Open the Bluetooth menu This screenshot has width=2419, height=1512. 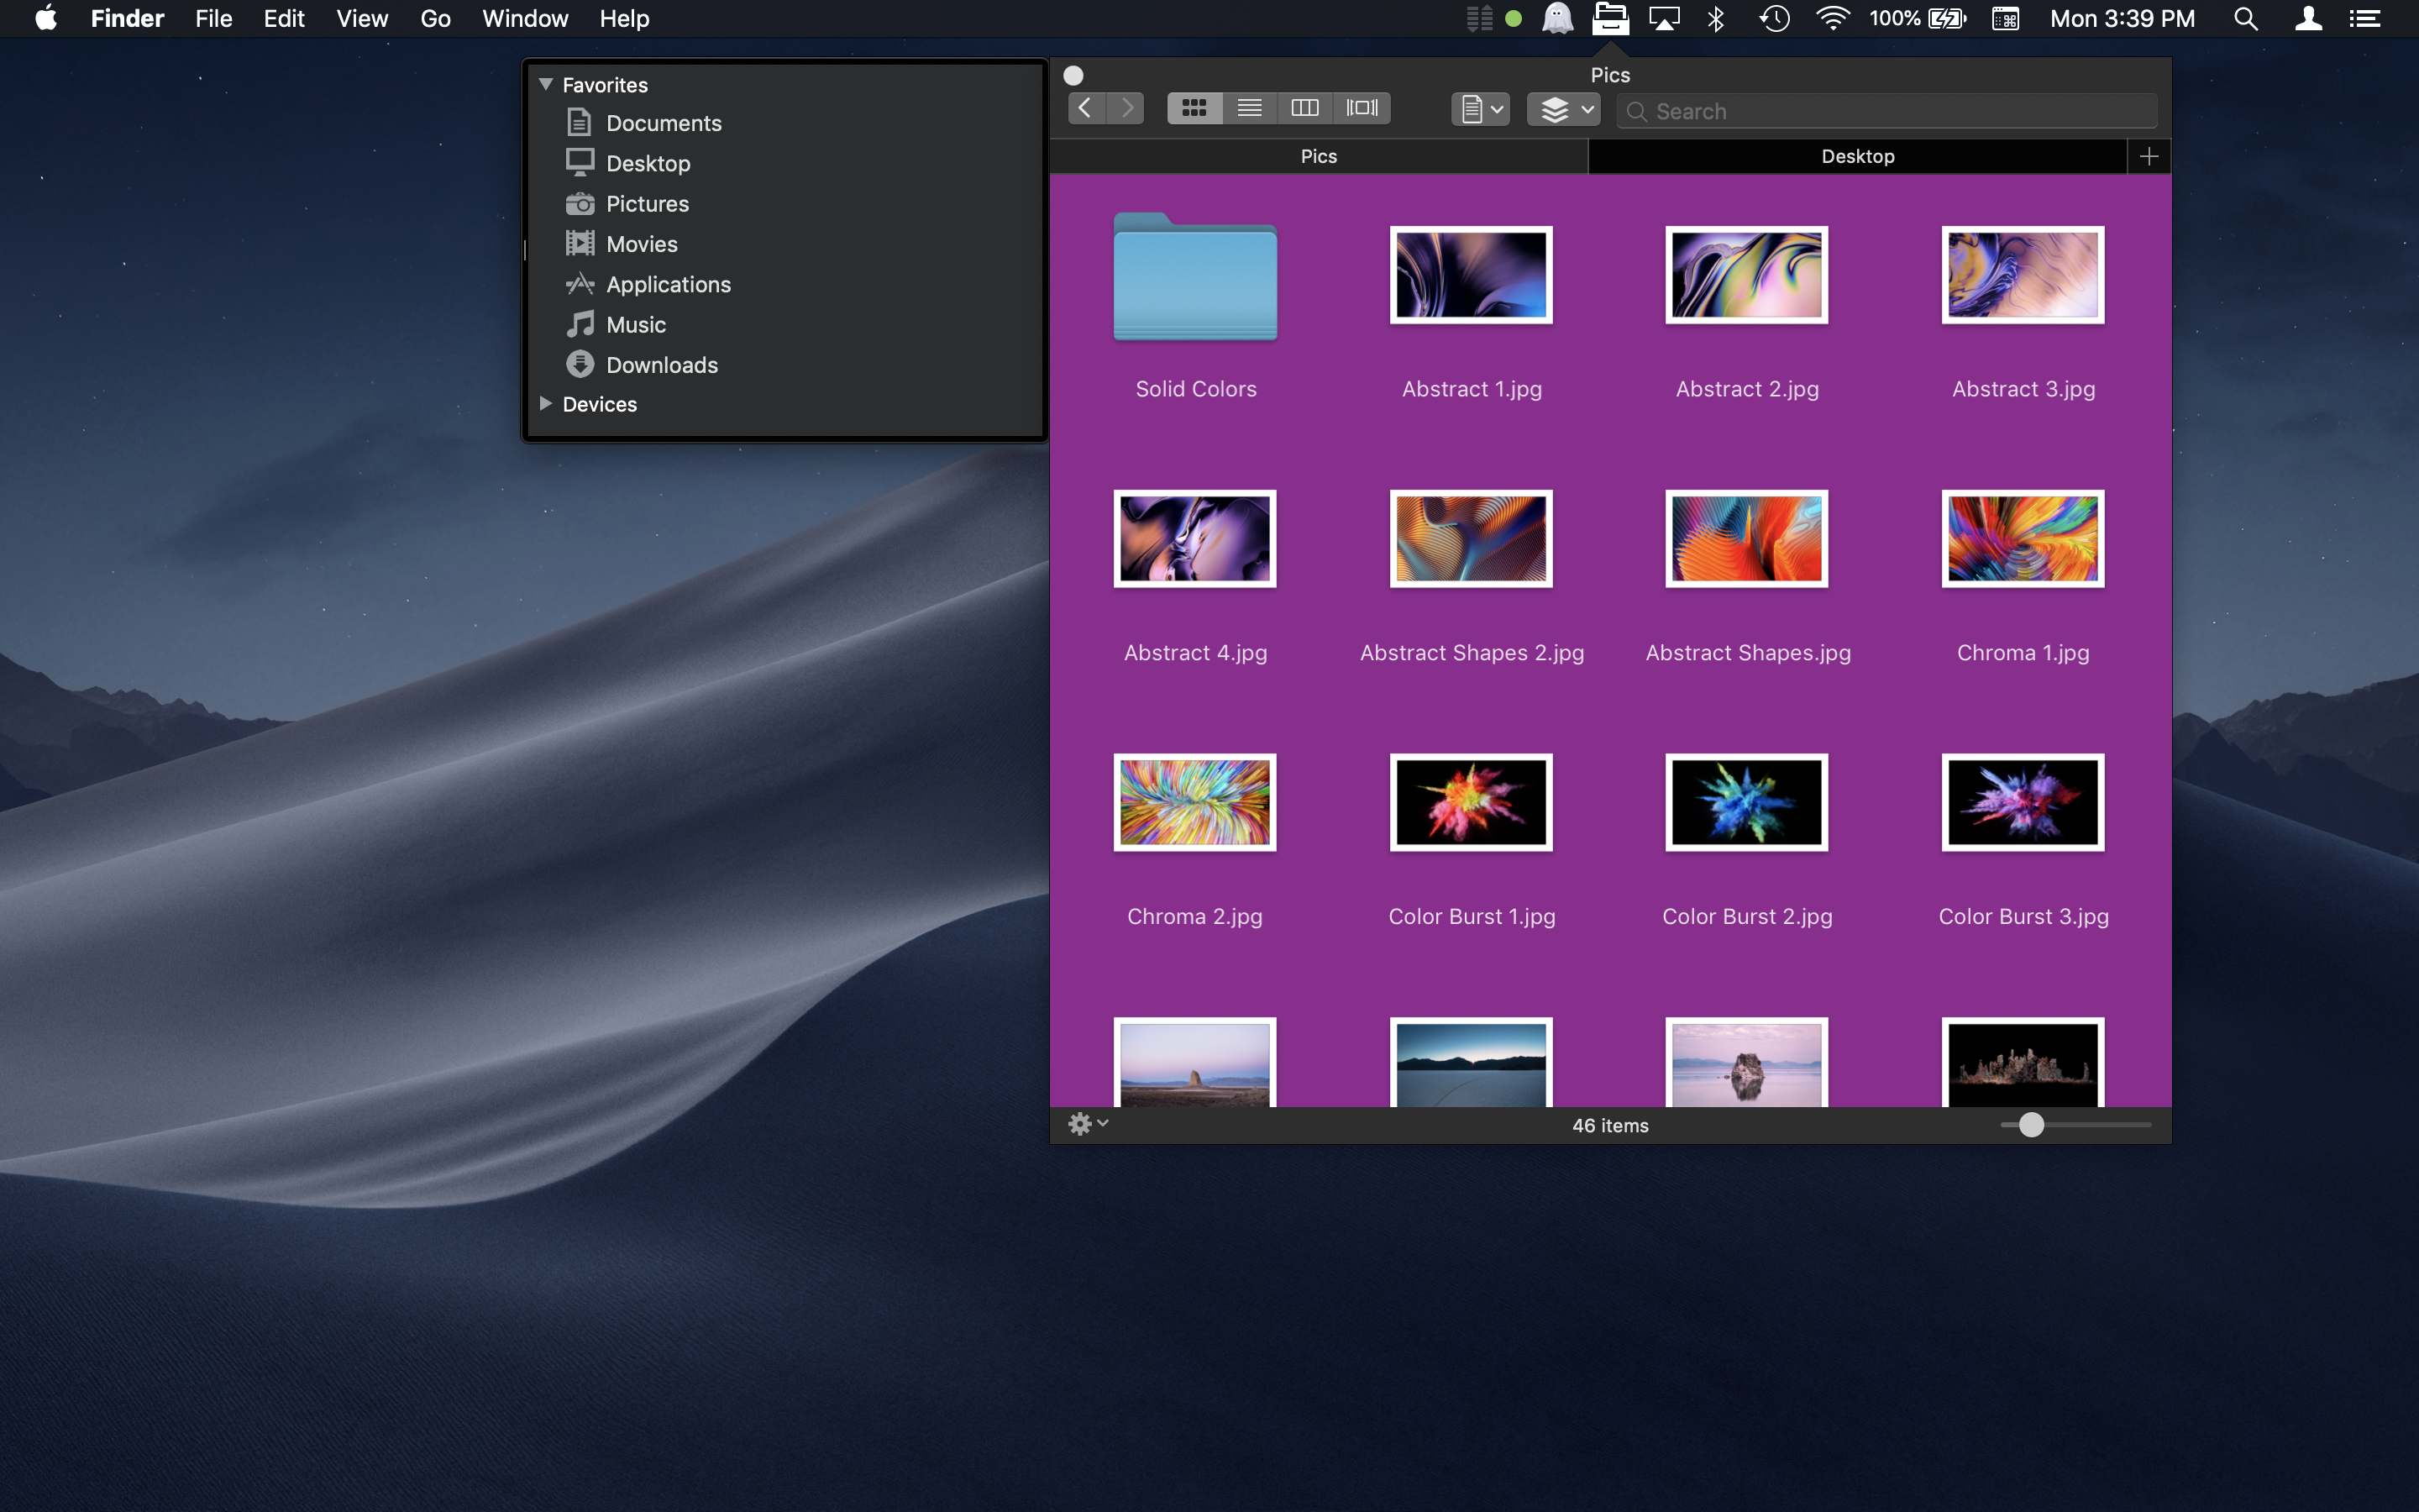pyautogui.click(x=1716, y=18)
